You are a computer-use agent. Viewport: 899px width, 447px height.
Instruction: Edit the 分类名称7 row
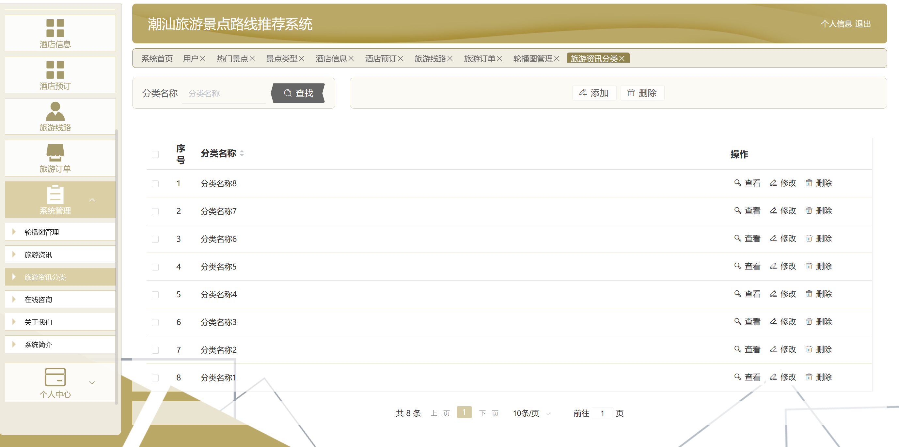pos(783,211)
